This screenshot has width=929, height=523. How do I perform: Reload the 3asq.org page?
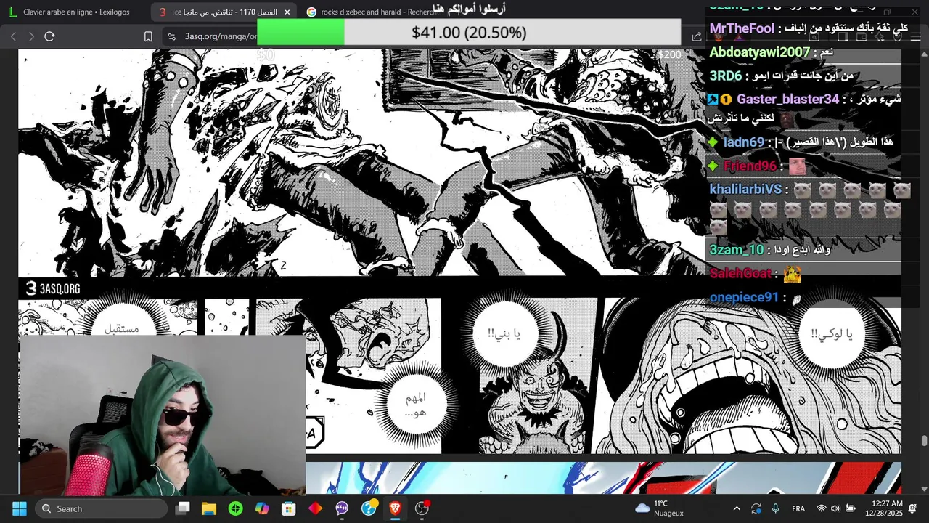(x=49, y=36)
